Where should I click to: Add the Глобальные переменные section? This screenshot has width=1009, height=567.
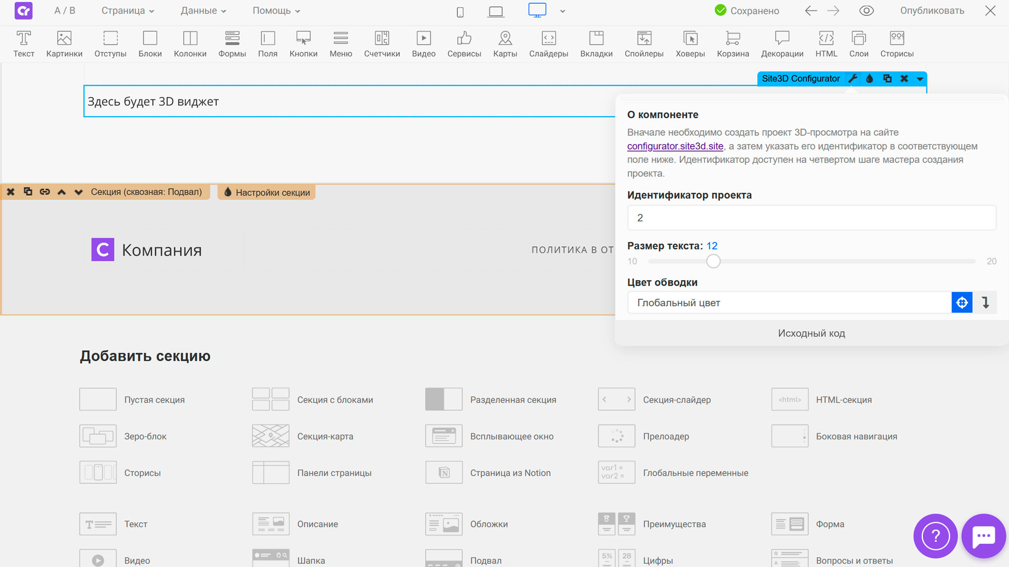[673, 472]
